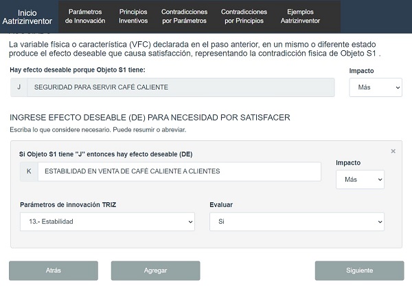Click the K letter prefix box
The image size is (412, 289).
28,171
